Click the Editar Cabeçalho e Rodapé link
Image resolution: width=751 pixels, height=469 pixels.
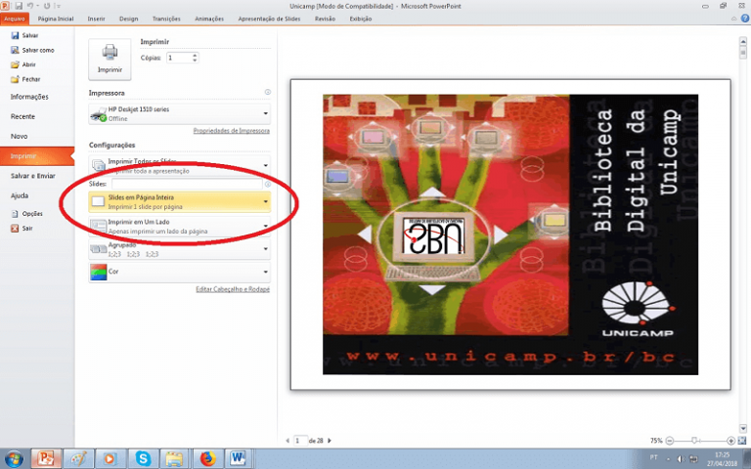233,289
